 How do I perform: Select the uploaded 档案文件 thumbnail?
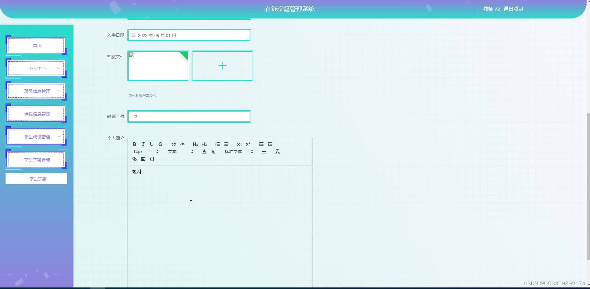(x=158, y=66)
